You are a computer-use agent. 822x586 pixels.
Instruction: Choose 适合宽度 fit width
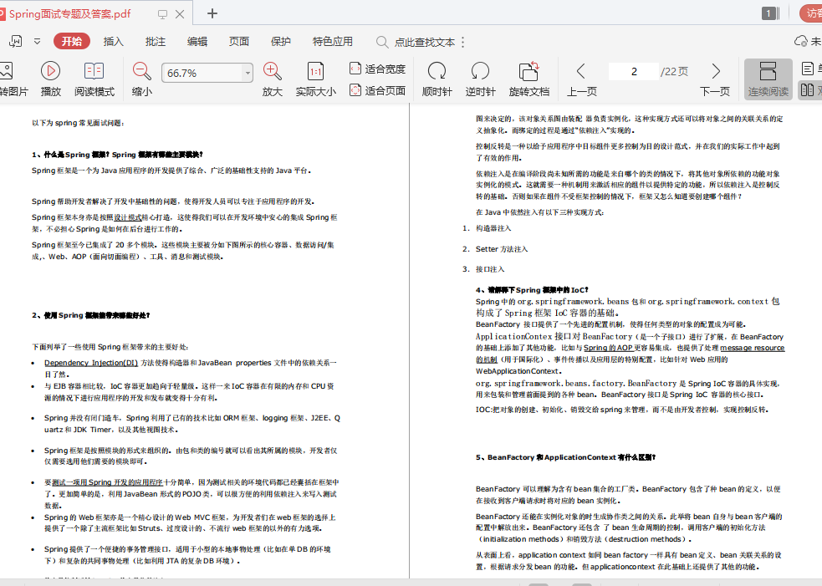click(377, 69)
